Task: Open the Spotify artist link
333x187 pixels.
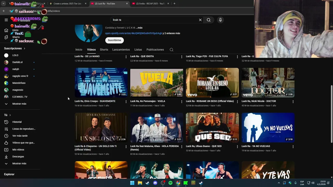Action: [133, 33]
